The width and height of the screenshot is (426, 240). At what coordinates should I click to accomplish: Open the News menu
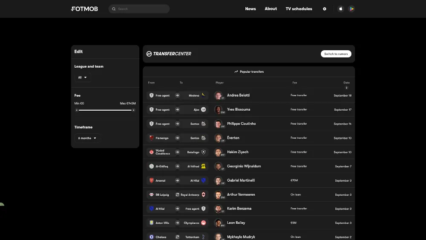click(x=250, y=9)
